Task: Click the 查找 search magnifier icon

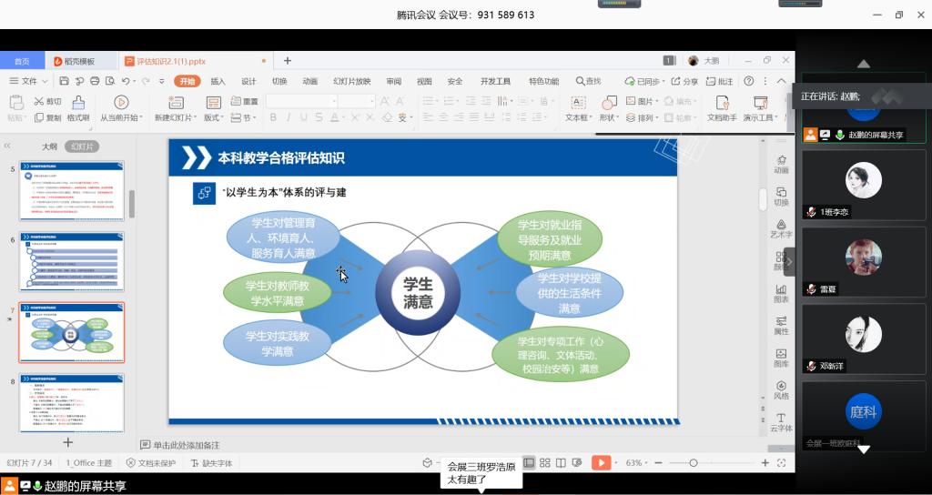Action: [581, 81]
